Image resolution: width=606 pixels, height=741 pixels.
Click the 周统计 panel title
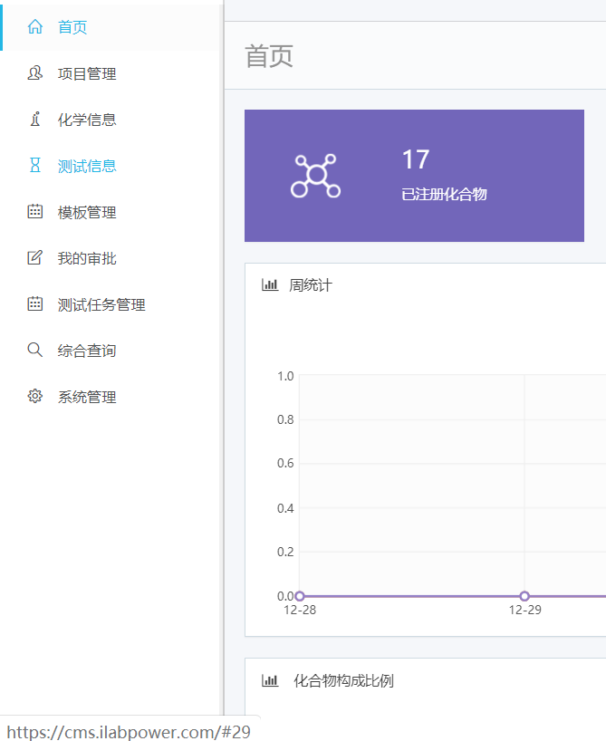point(310,285)
